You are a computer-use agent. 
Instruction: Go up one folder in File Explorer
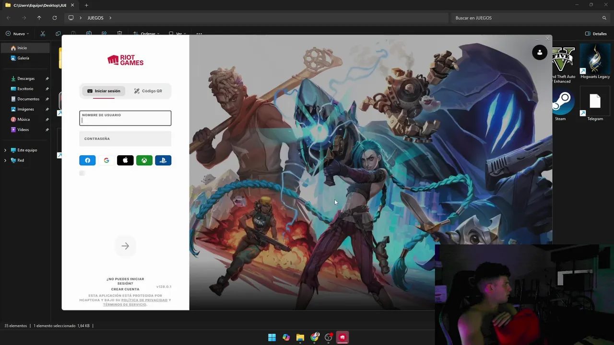(39, 18)
